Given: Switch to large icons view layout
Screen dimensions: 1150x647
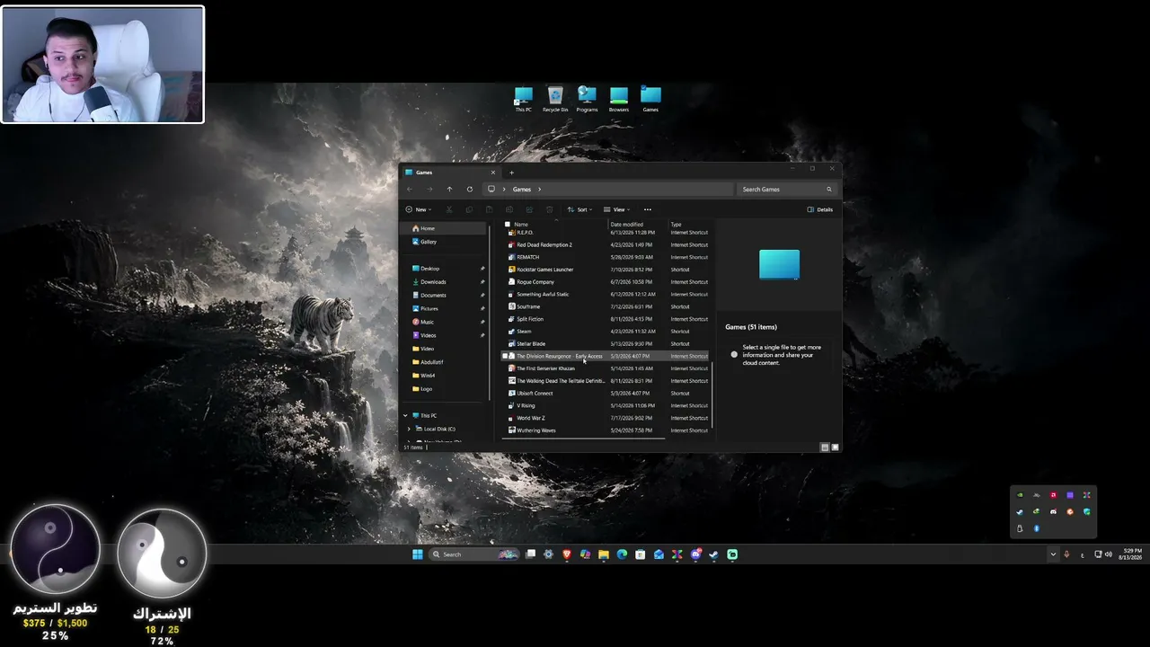Looking at the screenshot, I should pyautogui.click(x=836, y=447).
